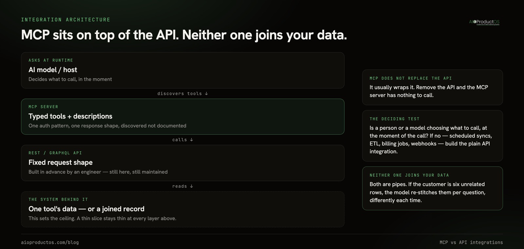The image size is (524, 249).
Task: Click the 'reads' arrow label
Action: pos(183,186)
